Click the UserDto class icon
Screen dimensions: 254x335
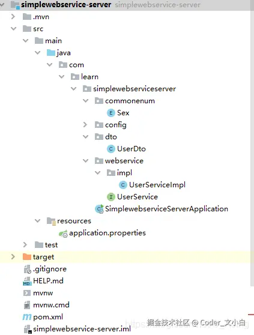[x=111, y=149]
